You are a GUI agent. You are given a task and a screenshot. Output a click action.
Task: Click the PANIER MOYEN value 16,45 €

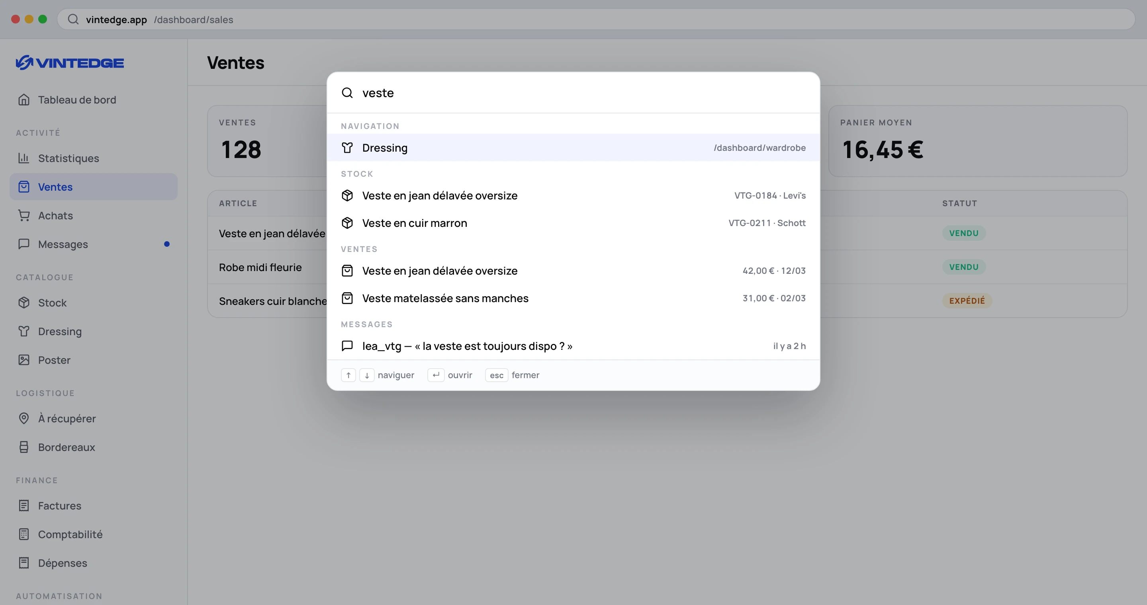[883, 150]
